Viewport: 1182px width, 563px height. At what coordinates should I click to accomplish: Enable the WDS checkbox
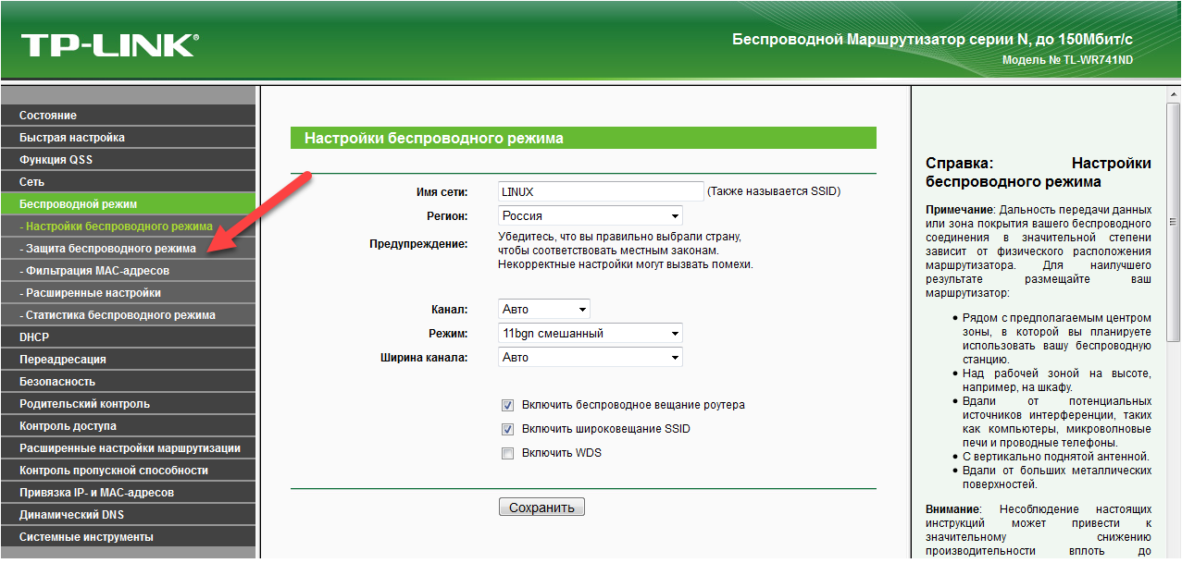[506, 453]
